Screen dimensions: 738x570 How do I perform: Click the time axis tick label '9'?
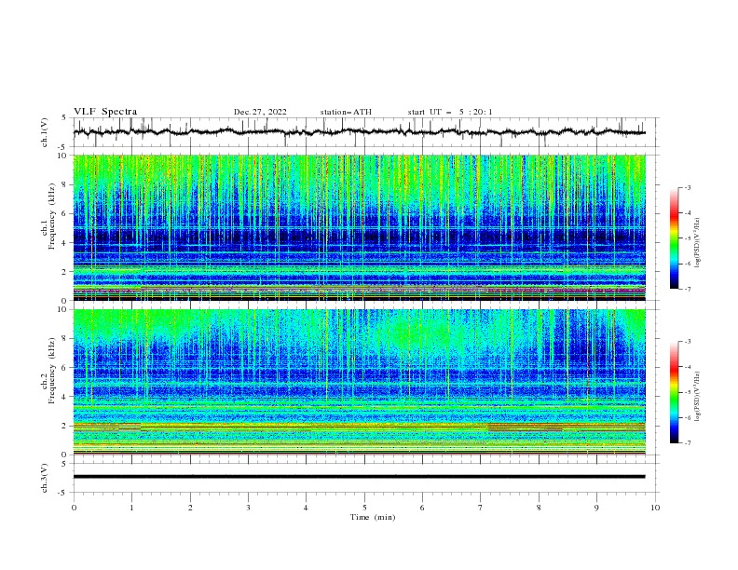596,508
